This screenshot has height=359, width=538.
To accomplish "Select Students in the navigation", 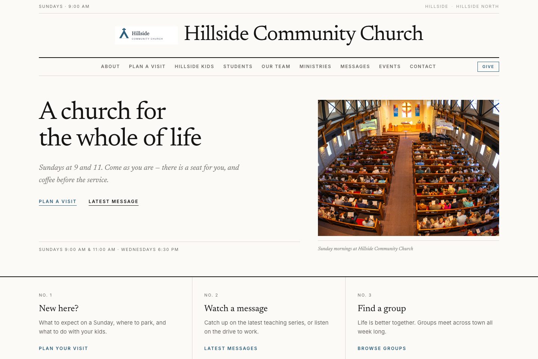I will tap(238, 67).
